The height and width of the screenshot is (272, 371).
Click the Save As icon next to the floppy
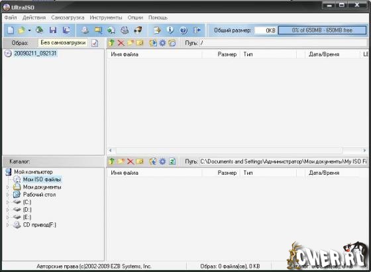point(66,30)
